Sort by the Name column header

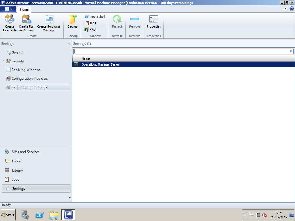(x=187, y=58)
